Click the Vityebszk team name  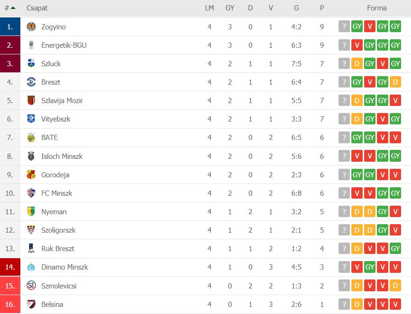coord(56,119)
